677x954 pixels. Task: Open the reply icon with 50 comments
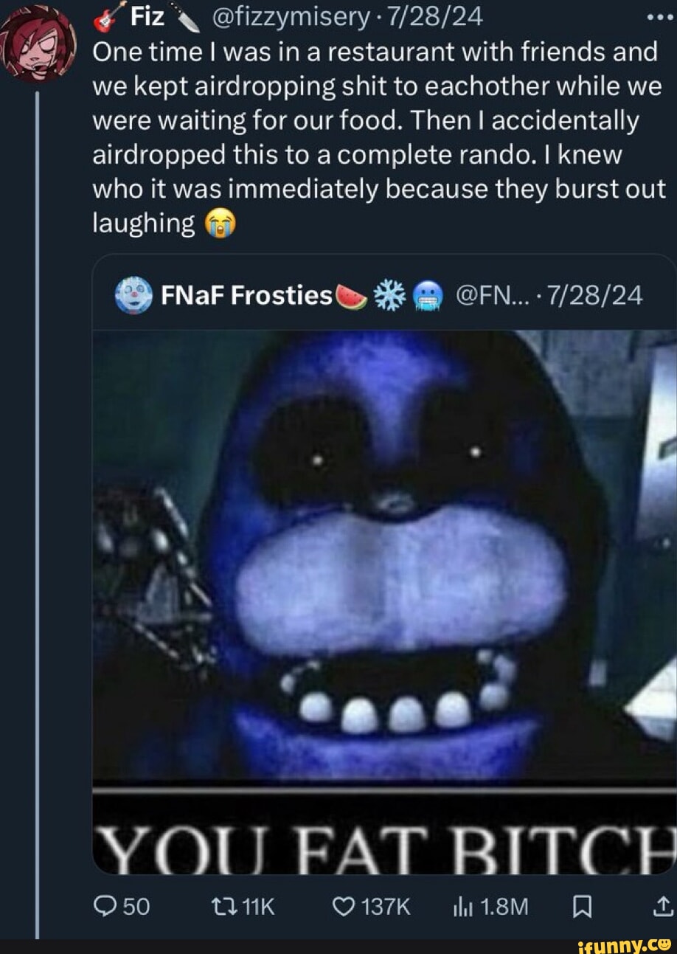click(x=104, y=906)
